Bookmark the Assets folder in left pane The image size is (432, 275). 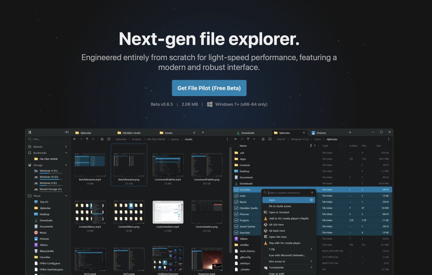pos(109,139)
